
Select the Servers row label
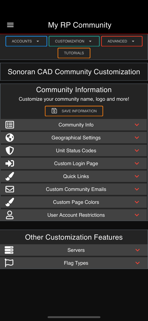click(x=76, y=250)
